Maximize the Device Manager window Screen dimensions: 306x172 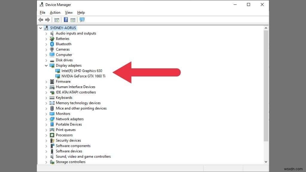pos(248,4)
